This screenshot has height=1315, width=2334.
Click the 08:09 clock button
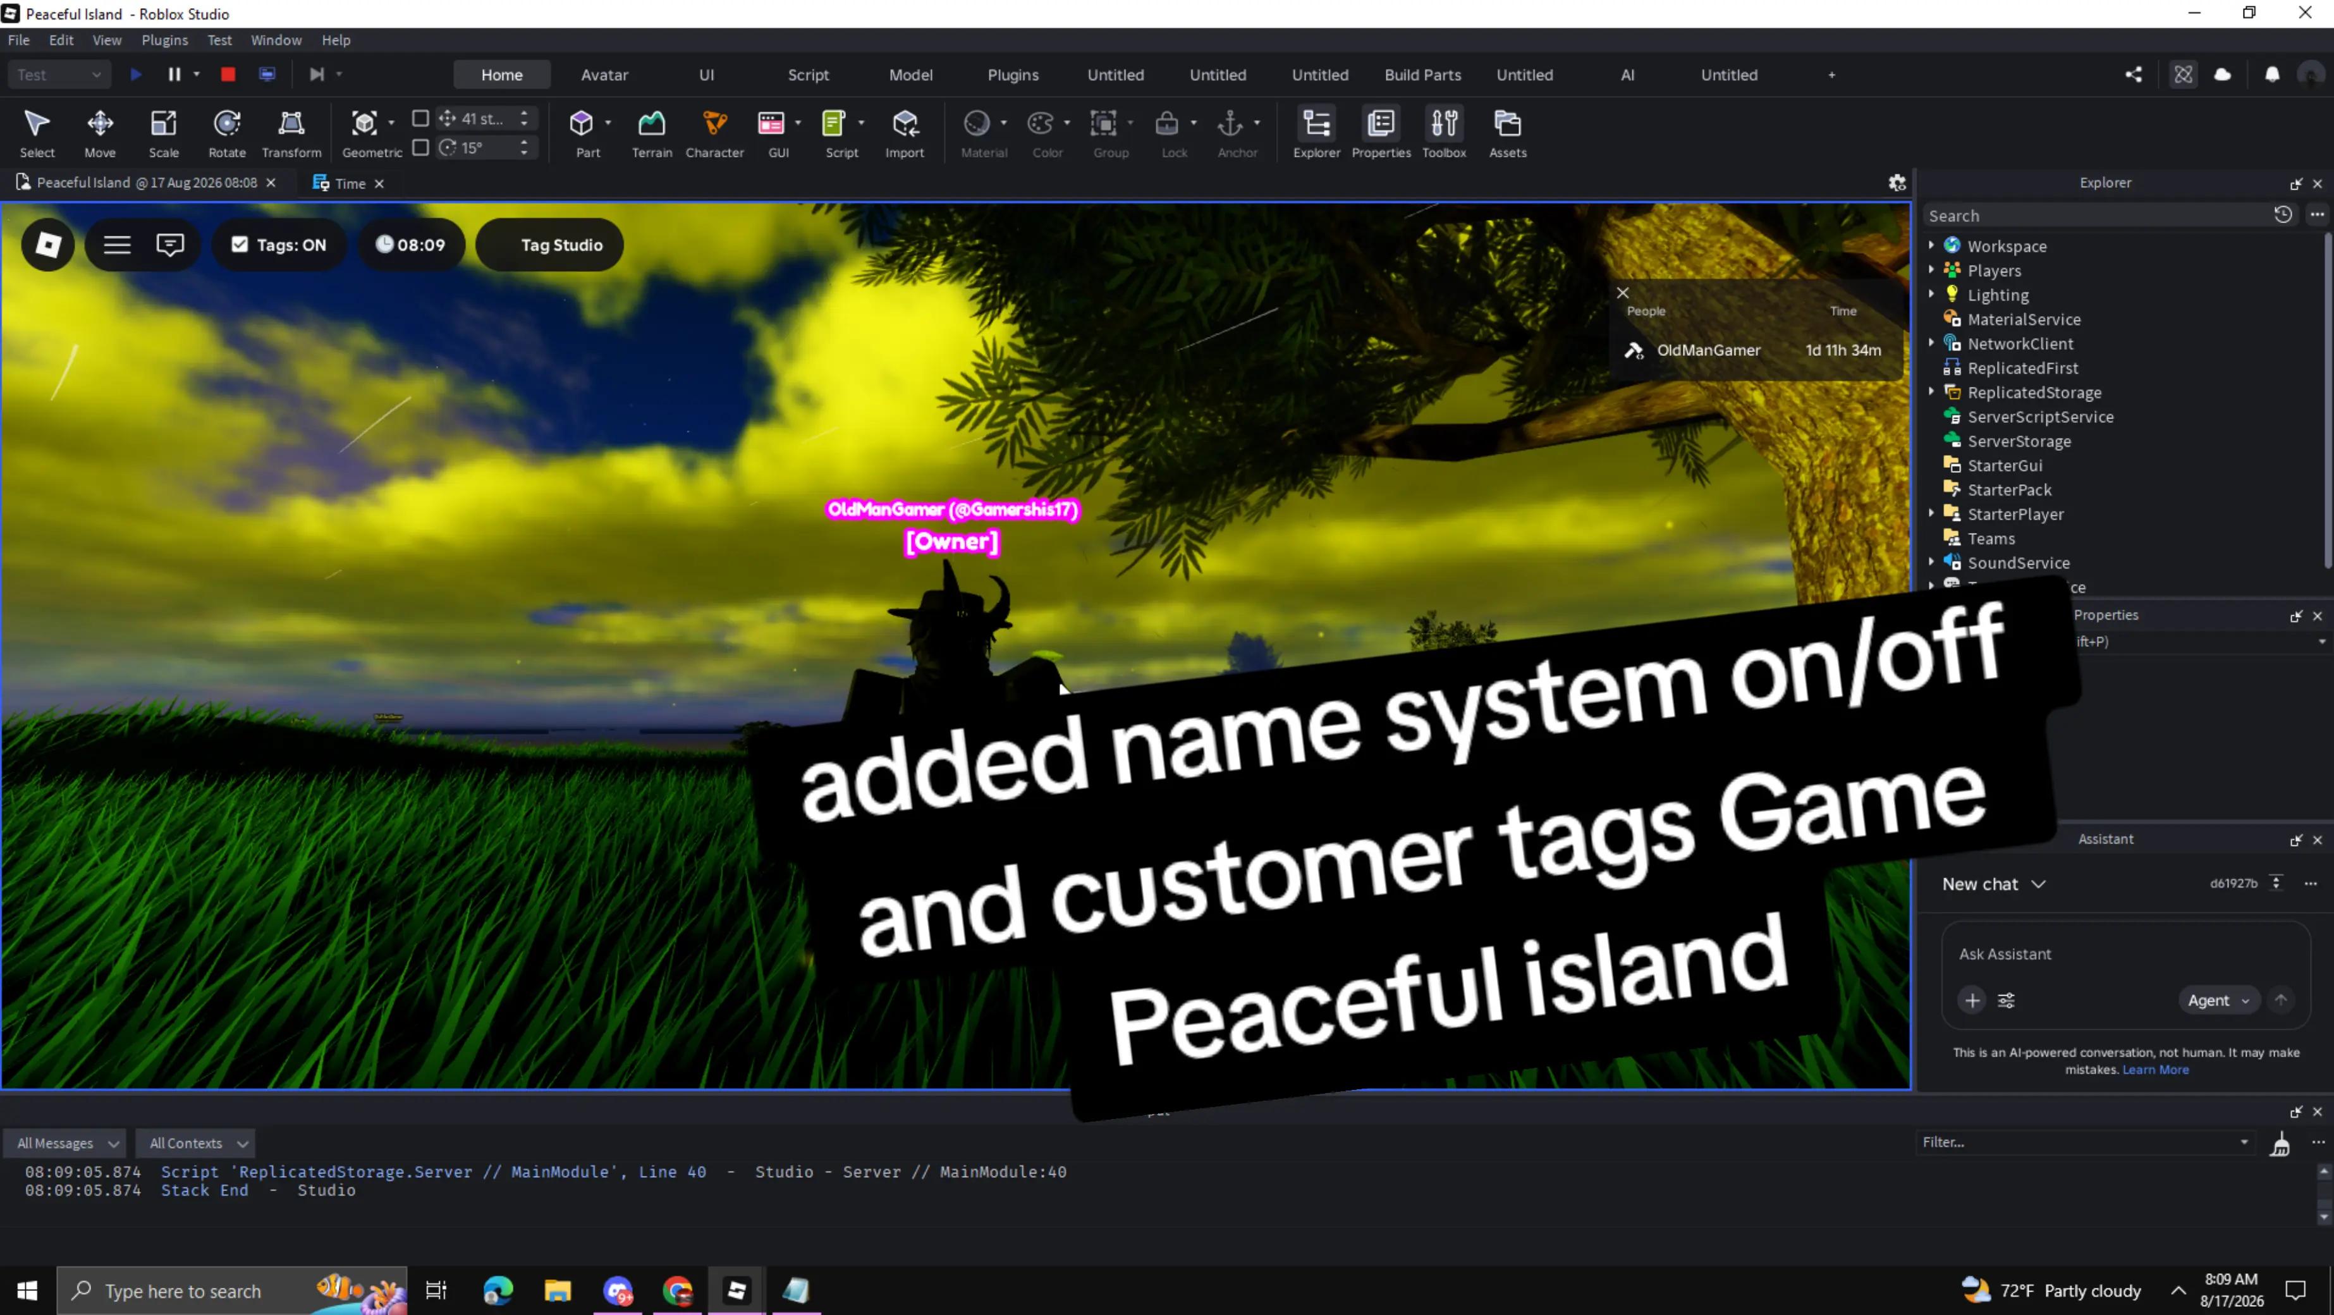(410, 245)
